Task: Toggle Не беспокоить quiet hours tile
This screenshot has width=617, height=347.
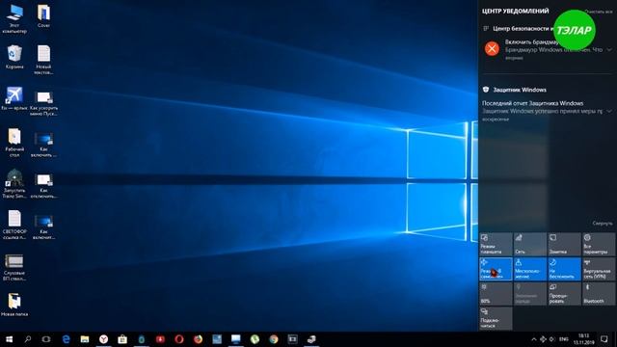Action: (x=564, y=269)
